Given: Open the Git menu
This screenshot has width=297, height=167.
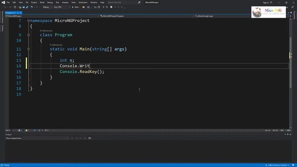Looking at the screenshot, I should coord(27,2).
